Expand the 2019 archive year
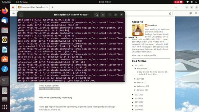199x112 pixels. (x=133, y=102)
